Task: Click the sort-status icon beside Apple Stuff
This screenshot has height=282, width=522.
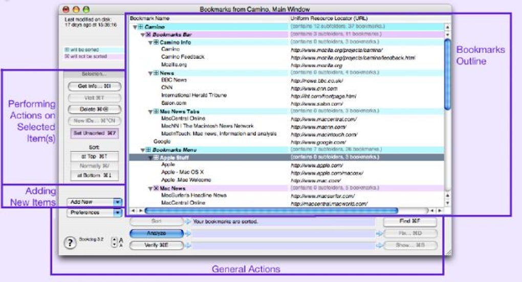Action: pos(156,158)
